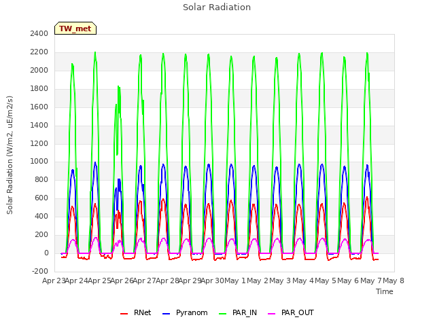Click the 1800 y-axis tick label

(39, 88)
